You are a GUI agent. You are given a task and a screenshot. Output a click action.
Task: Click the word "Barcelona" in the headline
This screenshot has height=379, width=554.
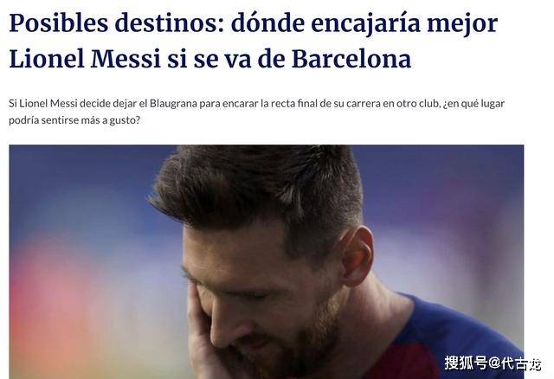351,59
